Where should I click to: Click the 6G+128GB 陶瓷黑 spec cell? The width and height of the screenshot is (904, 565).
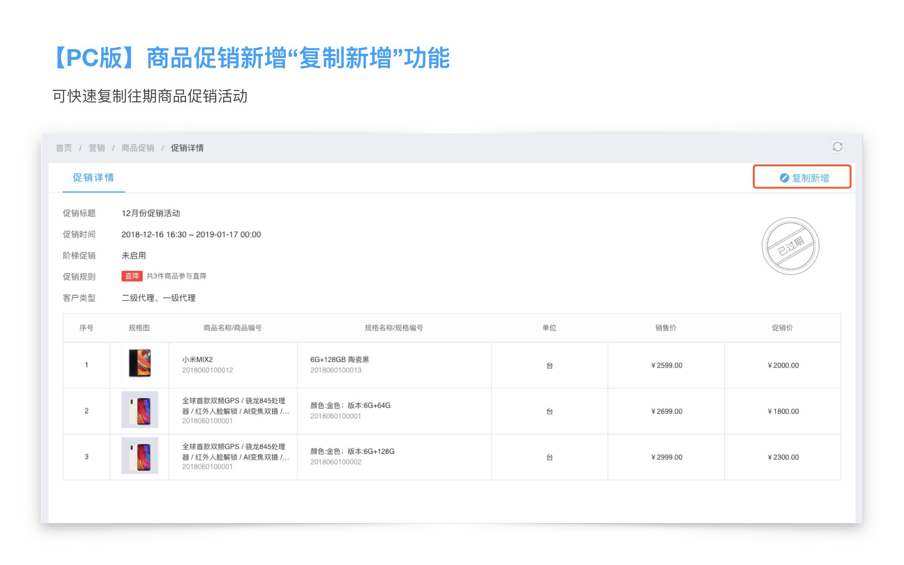click(x=339, y=359)
